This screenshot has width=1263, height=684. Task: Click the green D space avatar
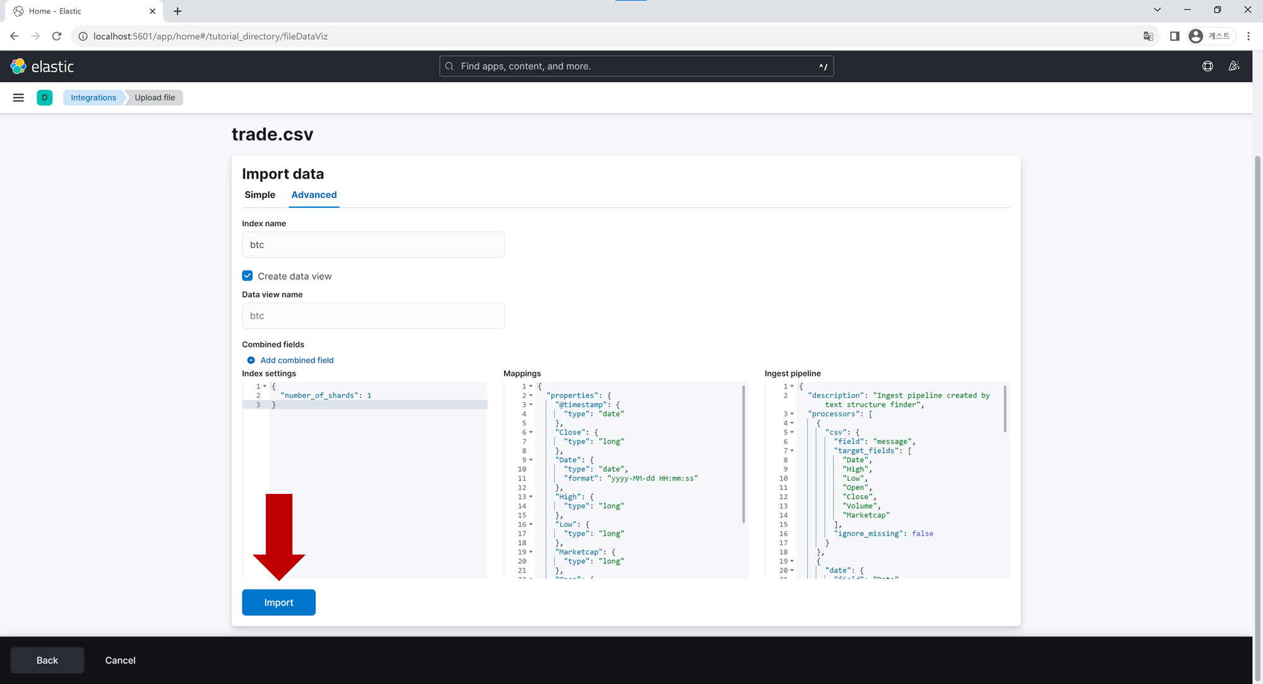(44, 97)
